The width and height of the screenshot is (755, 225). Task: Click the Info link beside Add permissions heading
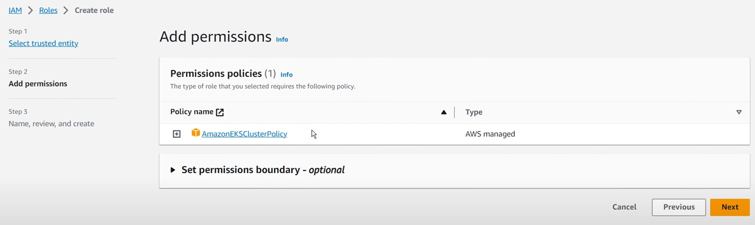click(x=282, y=40)
